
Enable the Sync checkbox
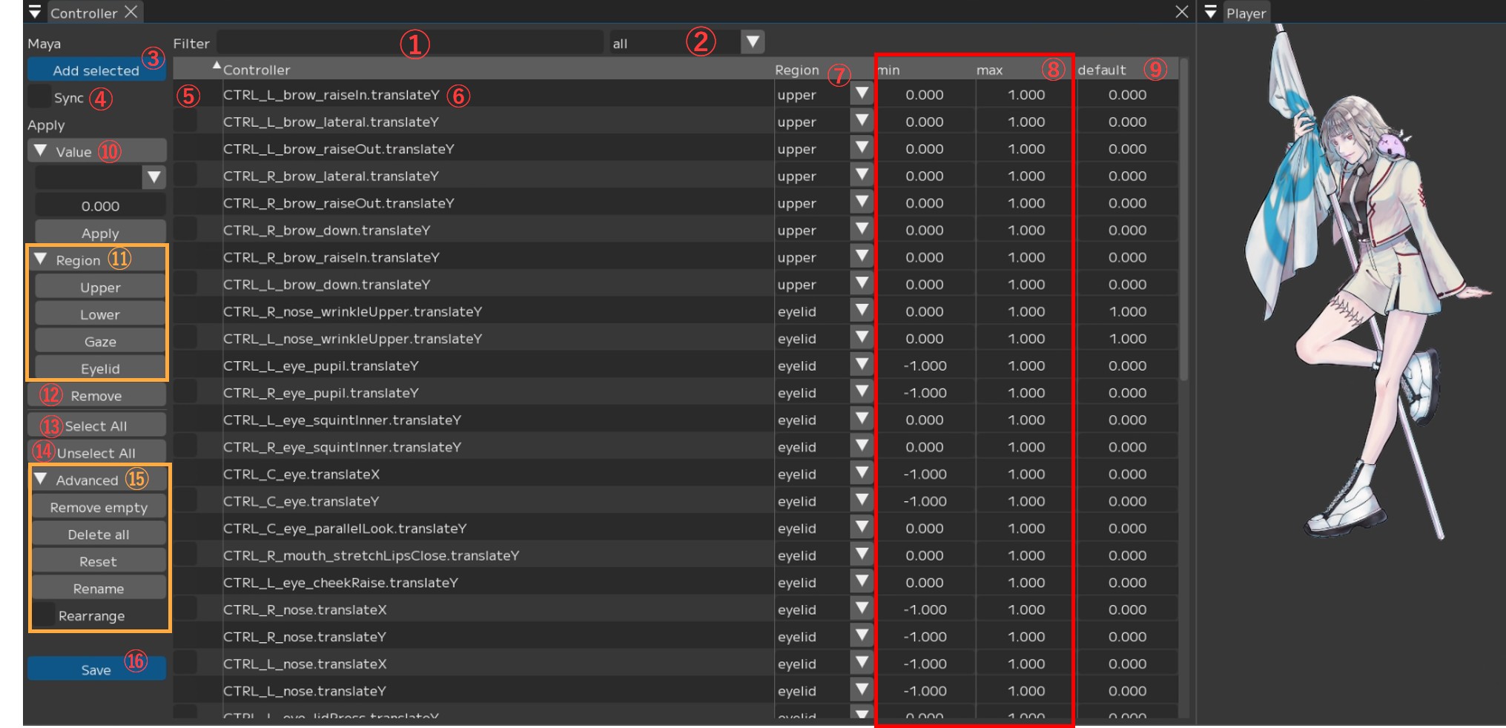point(39,97)
